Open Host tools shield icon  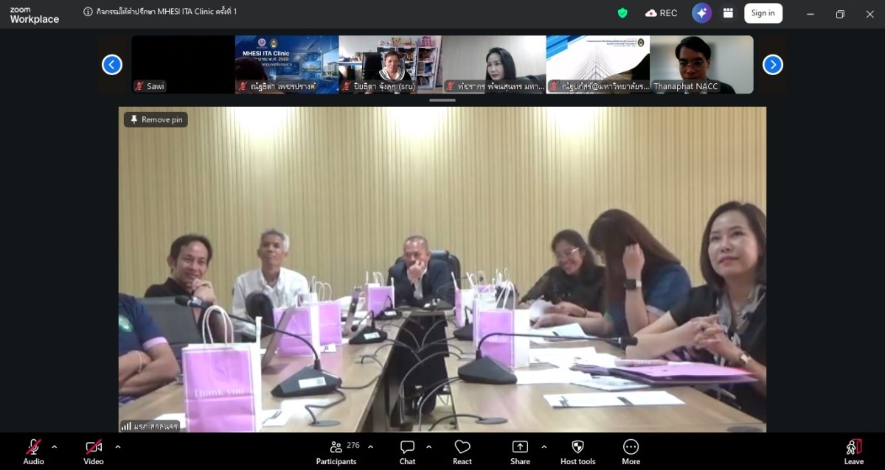(x=577, y=452)
